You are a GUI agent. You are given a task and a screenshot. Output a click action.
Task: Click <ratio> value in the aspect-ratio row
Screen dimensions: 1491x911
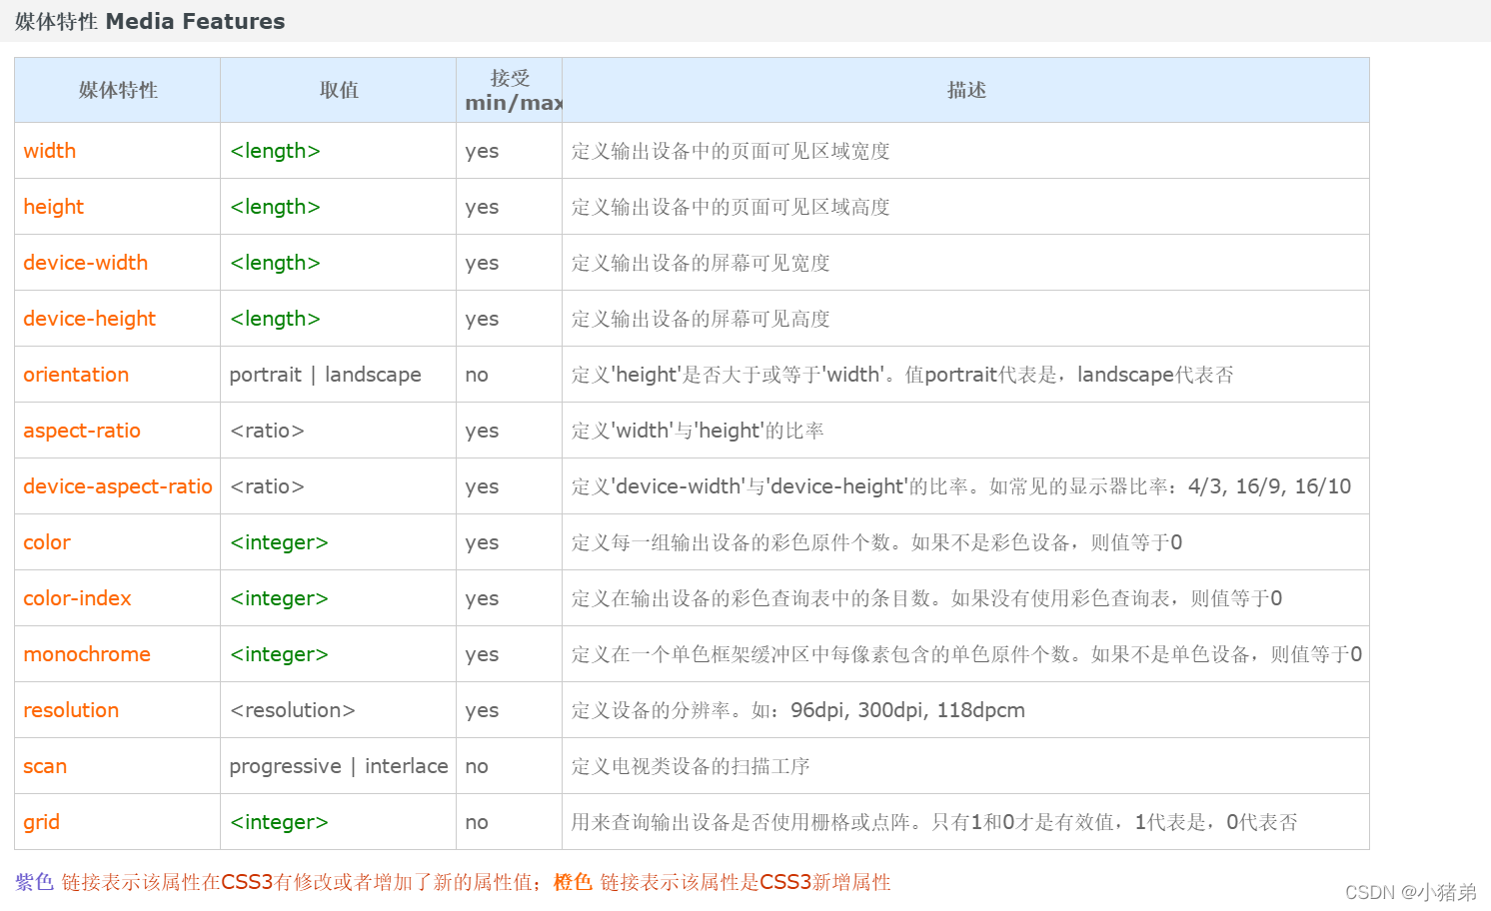(x=267, y=431)
